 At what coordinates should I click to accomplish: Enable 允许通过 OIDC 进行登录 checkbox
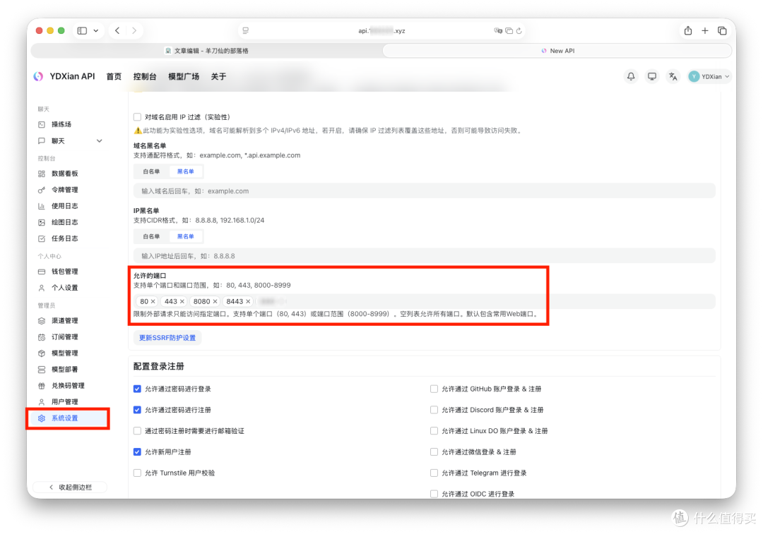[x=434, y=494]
